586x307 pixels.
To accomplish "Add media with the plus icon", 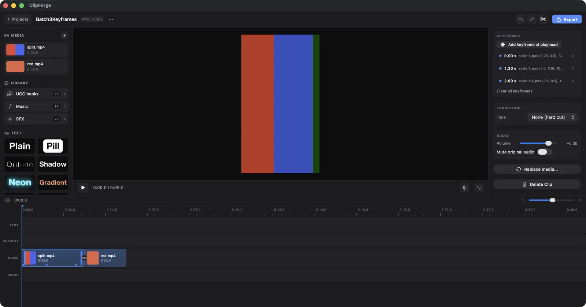I will (x=64, y=35).
